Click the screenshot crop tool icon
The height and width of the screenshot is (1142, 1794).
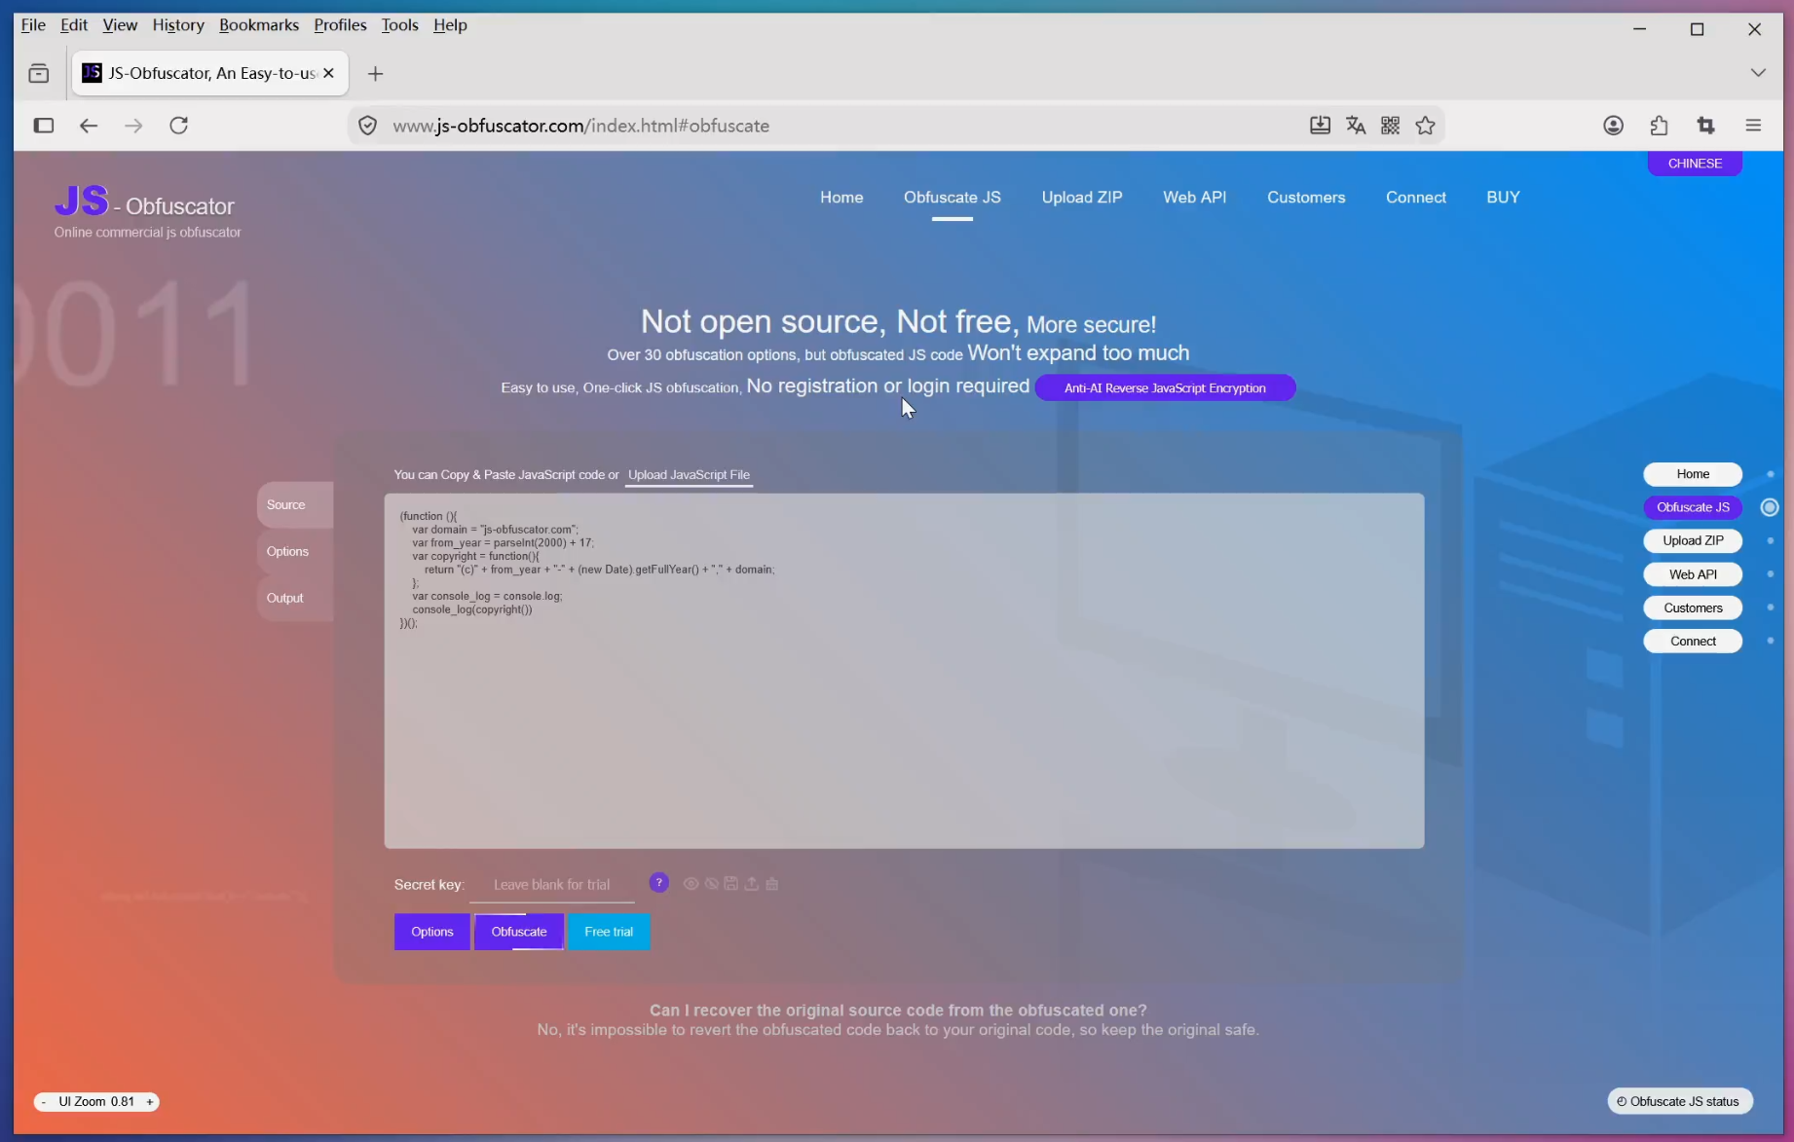click(x=1705, y=126)
